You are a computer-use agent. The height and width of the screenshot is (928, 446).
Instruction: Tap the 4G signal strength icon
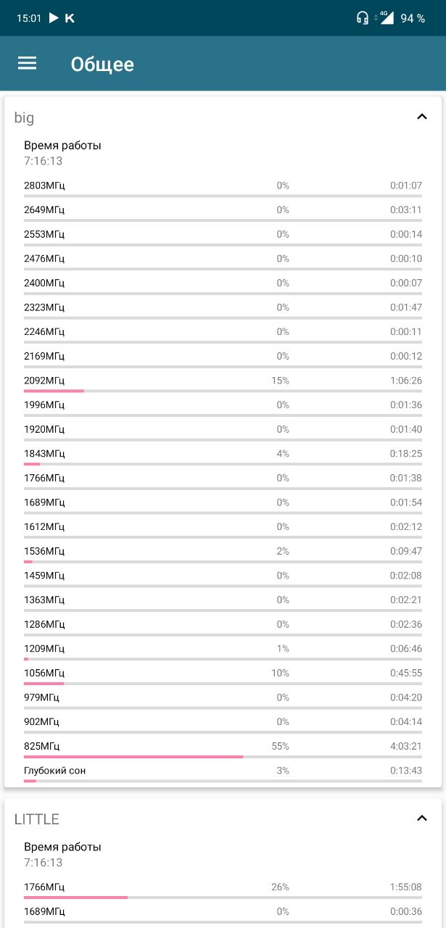pos(385,17)
